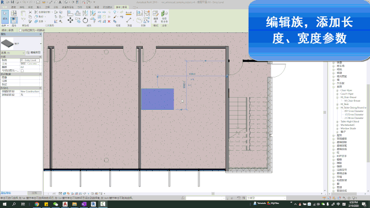Open the second ribbon tab after File
Viewport: 370px width, 208px height.
point(22,8)
